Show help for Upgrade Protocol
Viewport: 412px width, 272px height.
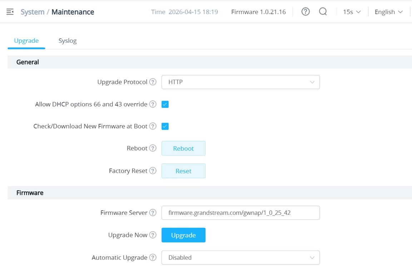[153, 82]
